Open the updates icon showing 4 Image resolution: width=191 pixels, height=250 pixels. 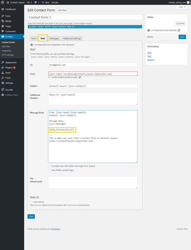29,2
